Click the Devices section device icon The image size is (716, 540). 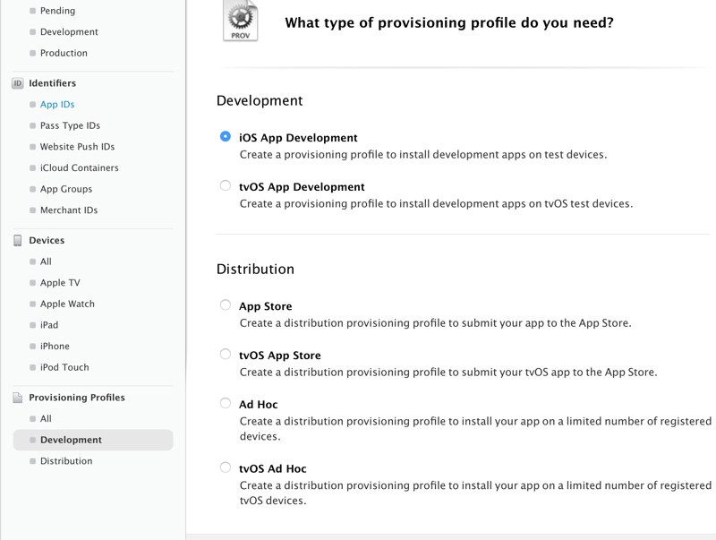click(x=17, y=241)
